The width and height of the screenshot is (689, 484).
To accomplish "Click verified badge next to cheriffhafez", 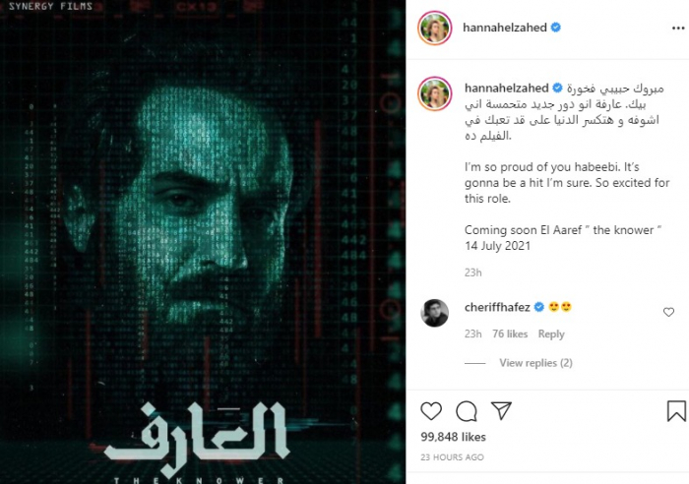I will coord(538,307).
